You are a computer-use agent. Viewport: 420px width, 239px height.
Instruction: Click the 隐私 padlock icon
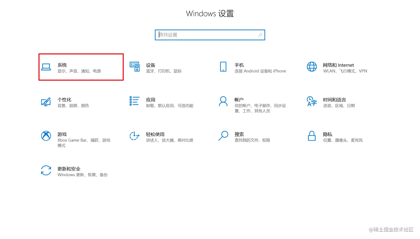coord(312,136)
